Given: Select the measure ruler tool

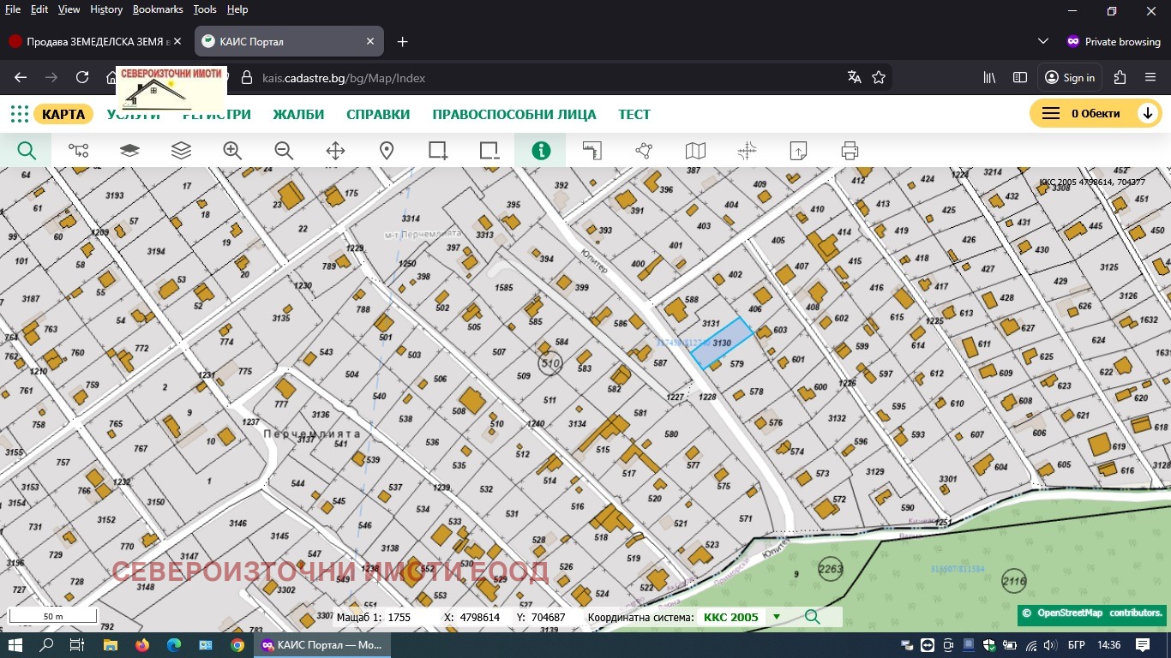Looking at the screenshot, I should 592,151.
